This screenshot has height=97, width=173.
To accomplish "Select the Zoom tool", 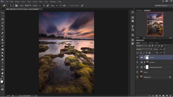I will pyautogui.click(x=2, y=76).
